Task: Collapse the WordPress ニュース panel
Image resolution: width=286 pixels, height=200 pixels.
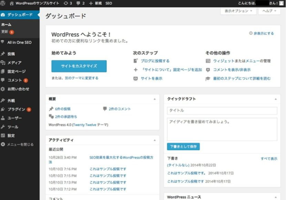Action: 276,197
